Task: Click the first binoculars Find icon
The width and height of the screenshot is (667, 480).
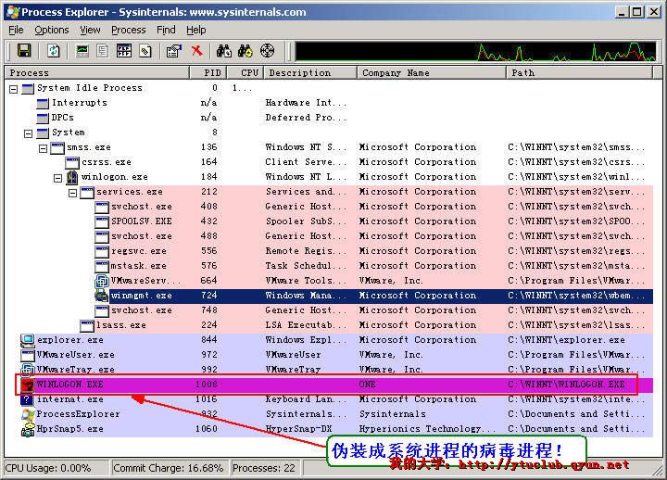Action: [223, 51]
